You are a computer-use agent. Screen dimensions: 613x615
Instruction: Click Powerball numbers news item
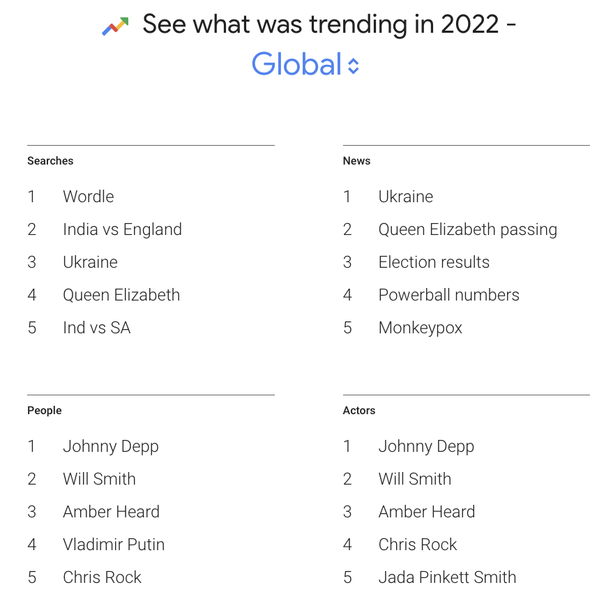448,295
